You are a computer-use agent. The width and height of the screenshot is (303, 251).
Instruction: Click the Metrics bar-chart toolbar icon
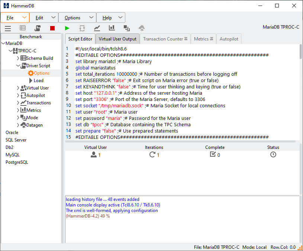112,28
